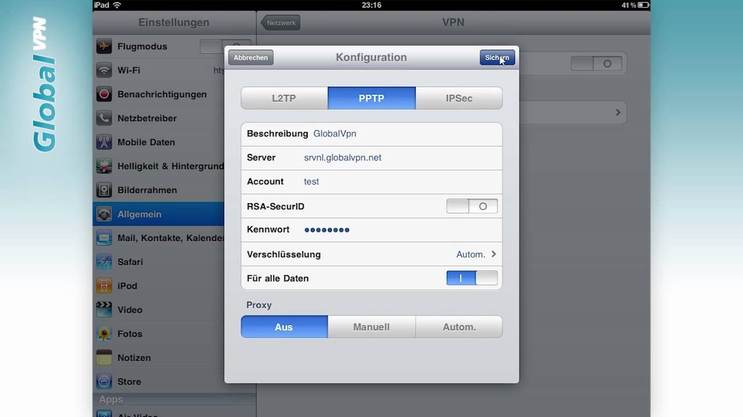
Task: Go back with the Netzwerk button
Action: click(x=280, y=23)
